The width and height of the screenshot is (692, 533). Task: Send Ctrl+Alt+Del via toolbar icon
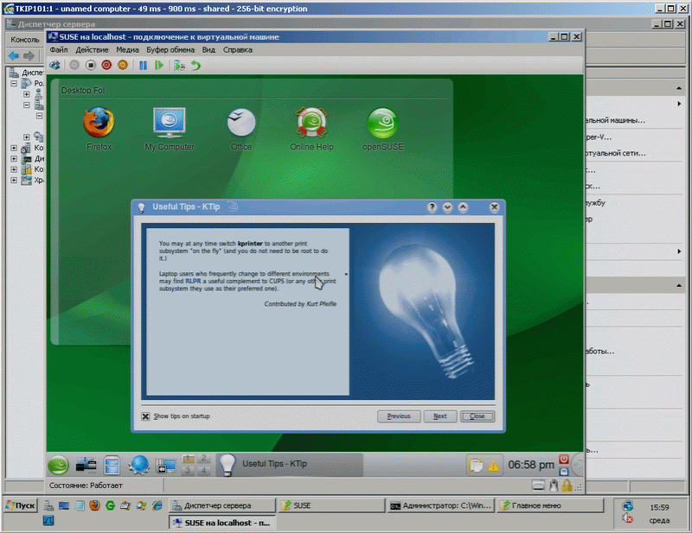pyautogui.click(x=54, y=66)
